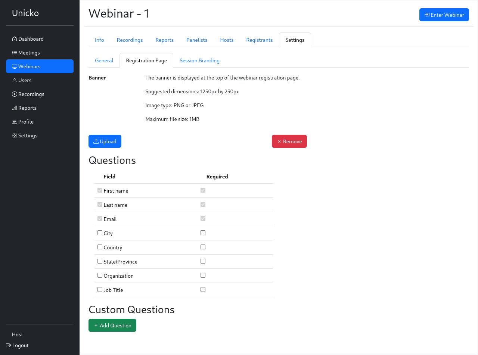Click the Custom Questions heading
Viewport: 478px width, 355px height.
[x=131, y=310]
